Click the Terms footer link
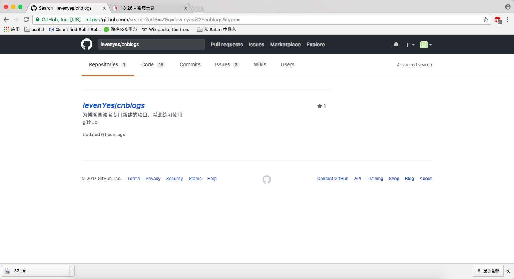Screen dimensions: 514x279 coord(133,179)
